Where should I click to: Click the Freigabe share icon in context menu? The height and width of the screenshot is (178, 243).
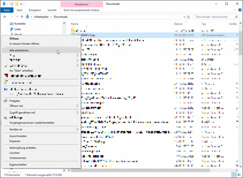click(x=6, y=101)
